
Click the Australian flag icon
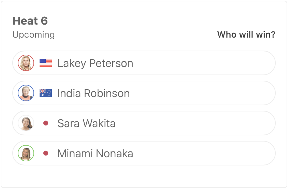click(x=46, y=93)
